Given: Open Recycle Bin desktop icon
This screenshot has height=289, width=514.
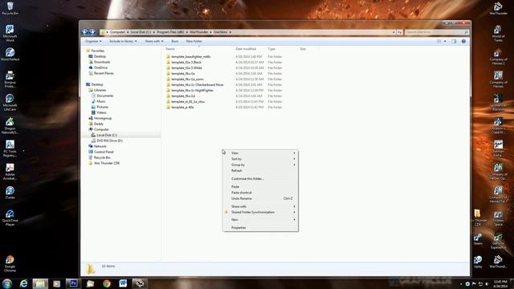Looking at the screenshot, I should click(x=10, y=8).
